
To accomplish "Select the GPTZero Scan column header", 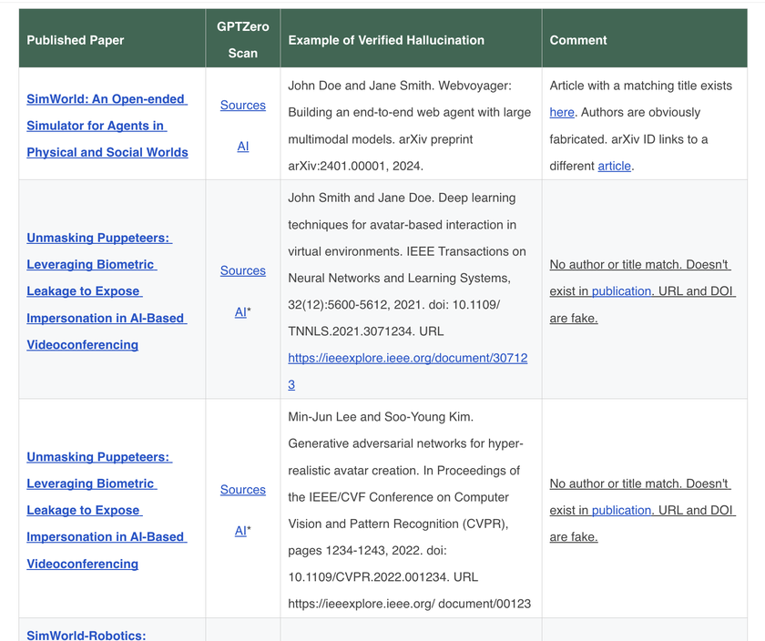I will tap(242, 38).
